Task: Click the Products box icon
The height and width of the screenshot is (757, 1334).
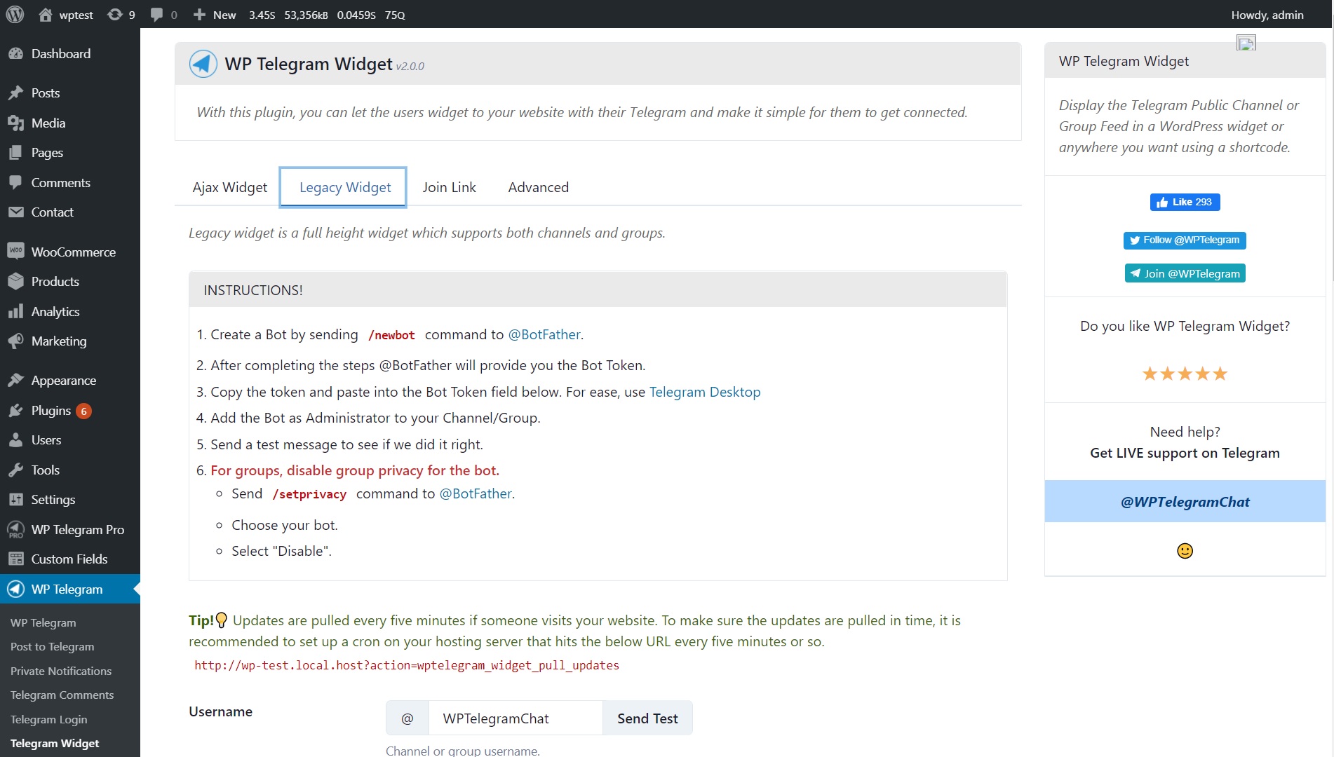Action: point(15,282)
